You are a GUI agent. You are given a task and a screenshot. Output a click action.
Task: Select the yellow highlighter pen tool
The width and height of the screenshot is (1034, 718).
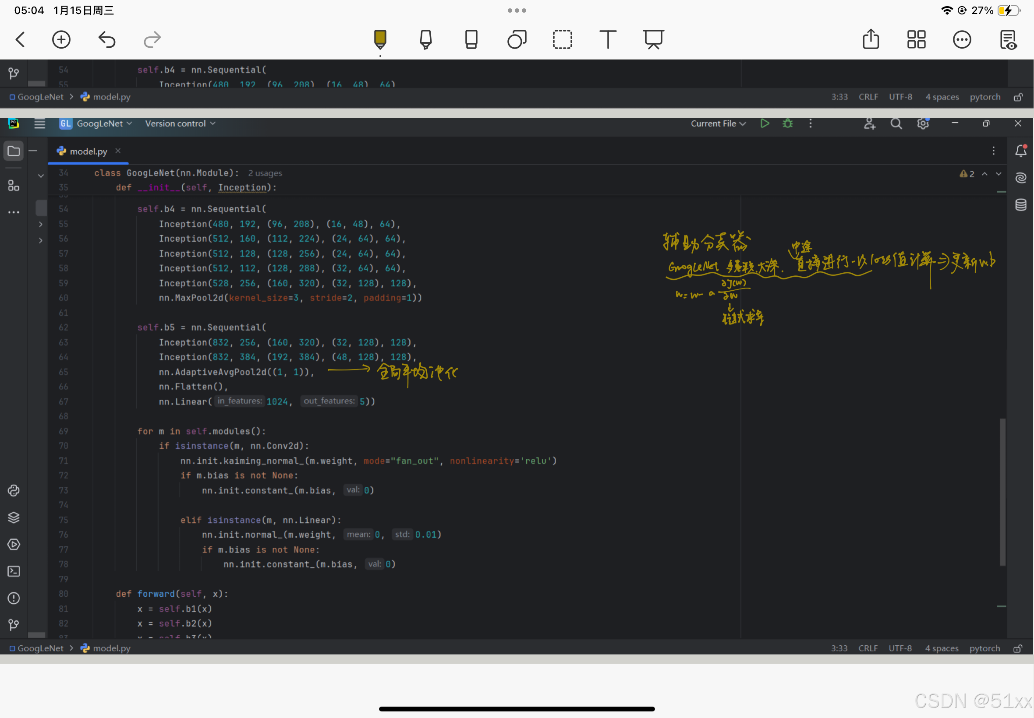(x=380, y=39)
